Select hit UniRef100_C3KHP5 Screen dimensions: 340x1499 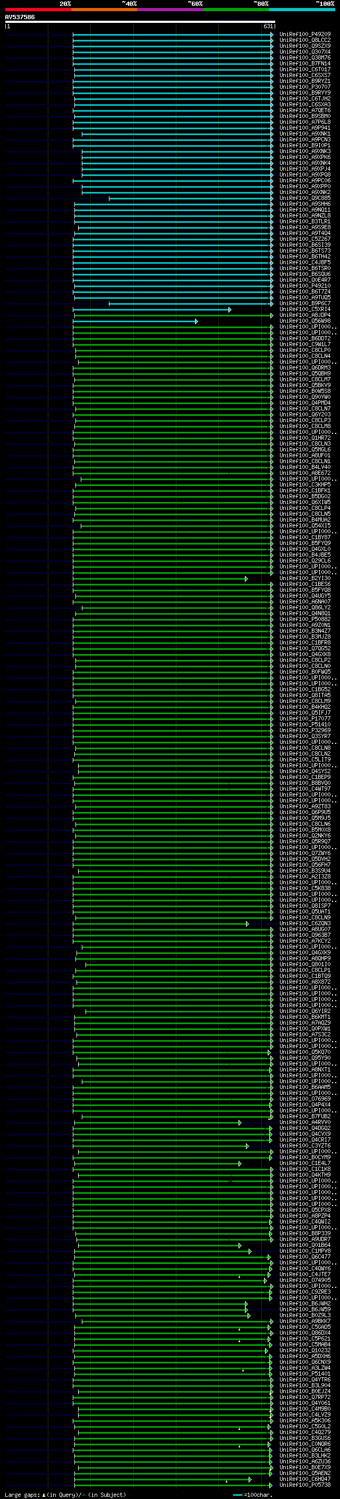[x=305, y=484]
